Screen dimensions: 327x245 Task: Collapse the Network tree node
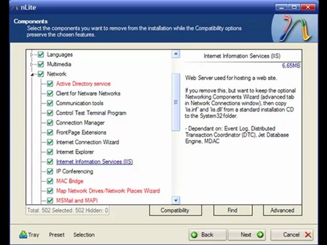tap(32, 74)
